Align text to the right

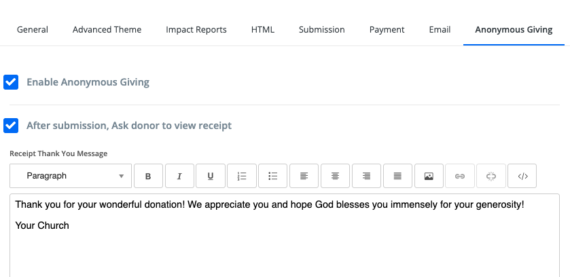click(366, 176)
